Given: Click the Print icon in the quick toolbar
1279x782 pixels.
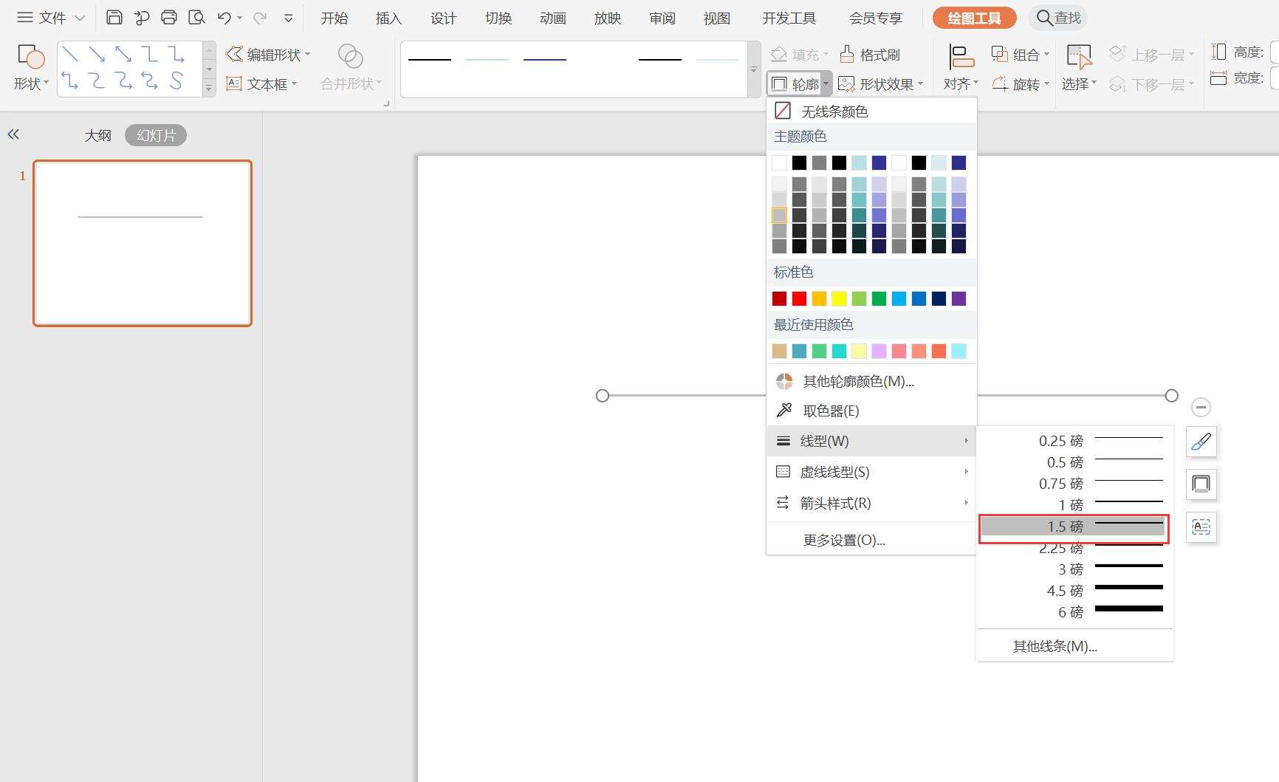Looking at the screenshot, I should (x=169, y=18).
